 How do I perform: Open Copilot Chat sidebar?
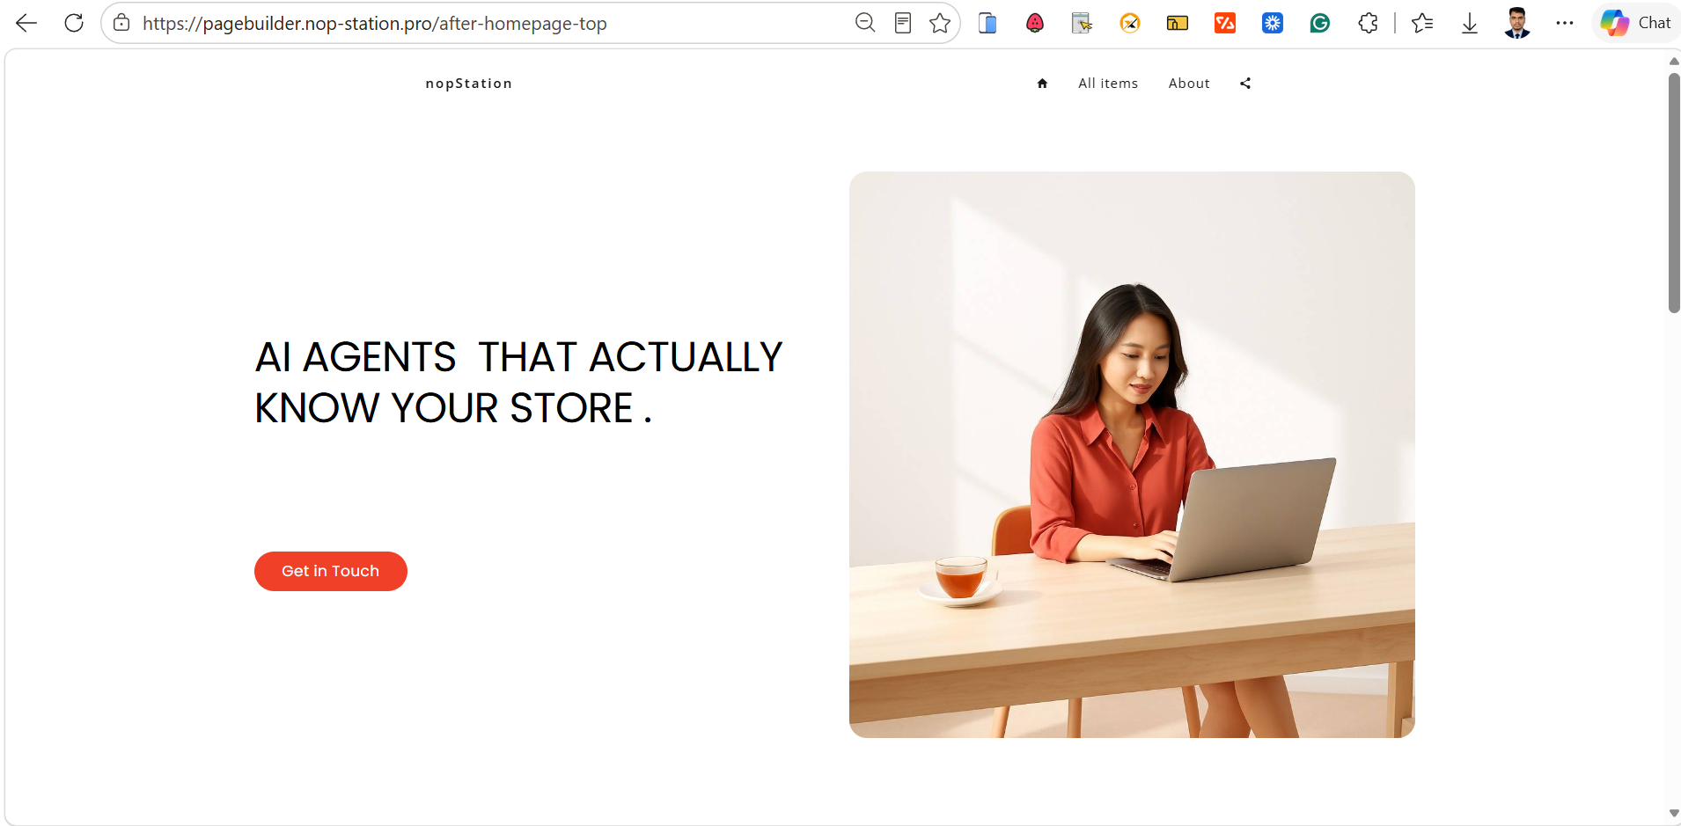[x=1636, y=23]
